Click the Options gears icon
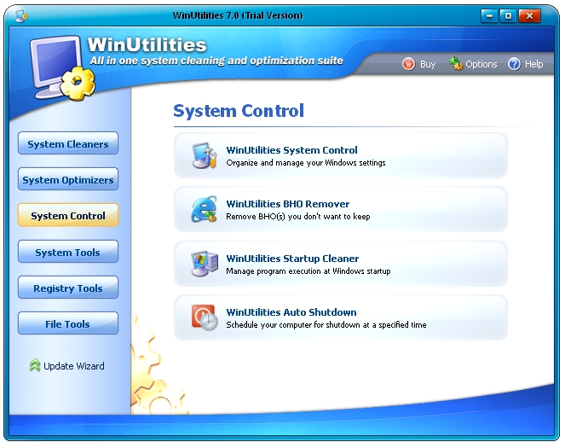 [456, 64]
